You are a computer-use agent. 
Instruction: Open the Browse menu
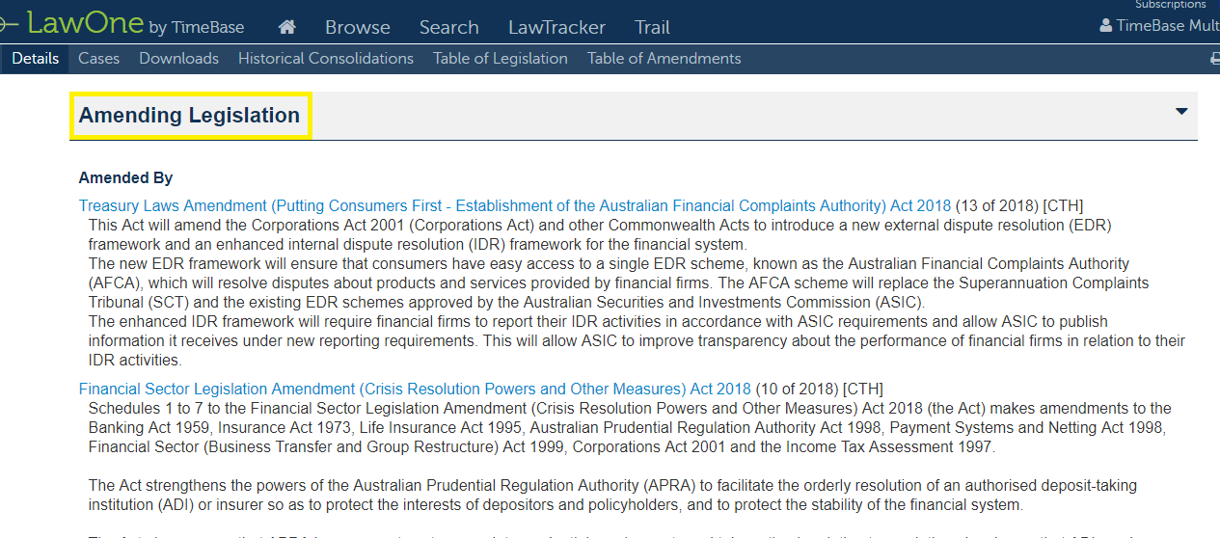coord(358,27)
